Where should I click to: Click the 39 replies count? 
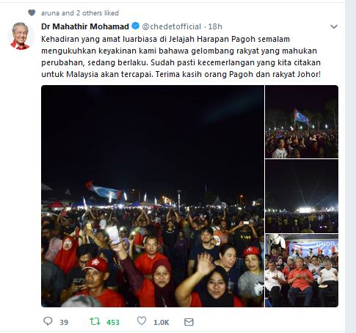click(64, 322)
